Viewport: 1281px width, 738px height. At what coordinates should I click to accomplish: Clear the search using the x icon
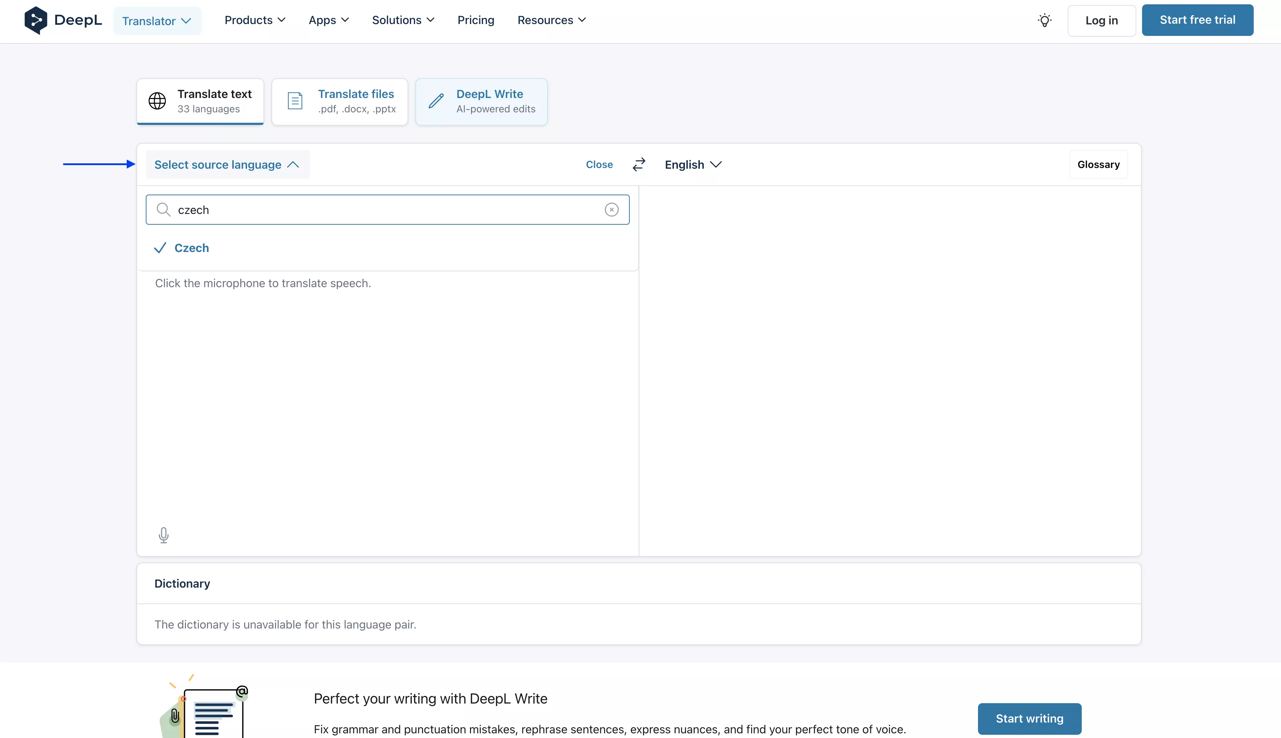(x=612, y=209)
